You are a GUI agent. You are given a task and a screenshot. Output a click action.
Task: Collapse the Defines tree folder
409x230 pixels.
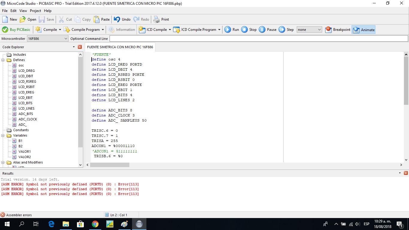coord(3,60)
